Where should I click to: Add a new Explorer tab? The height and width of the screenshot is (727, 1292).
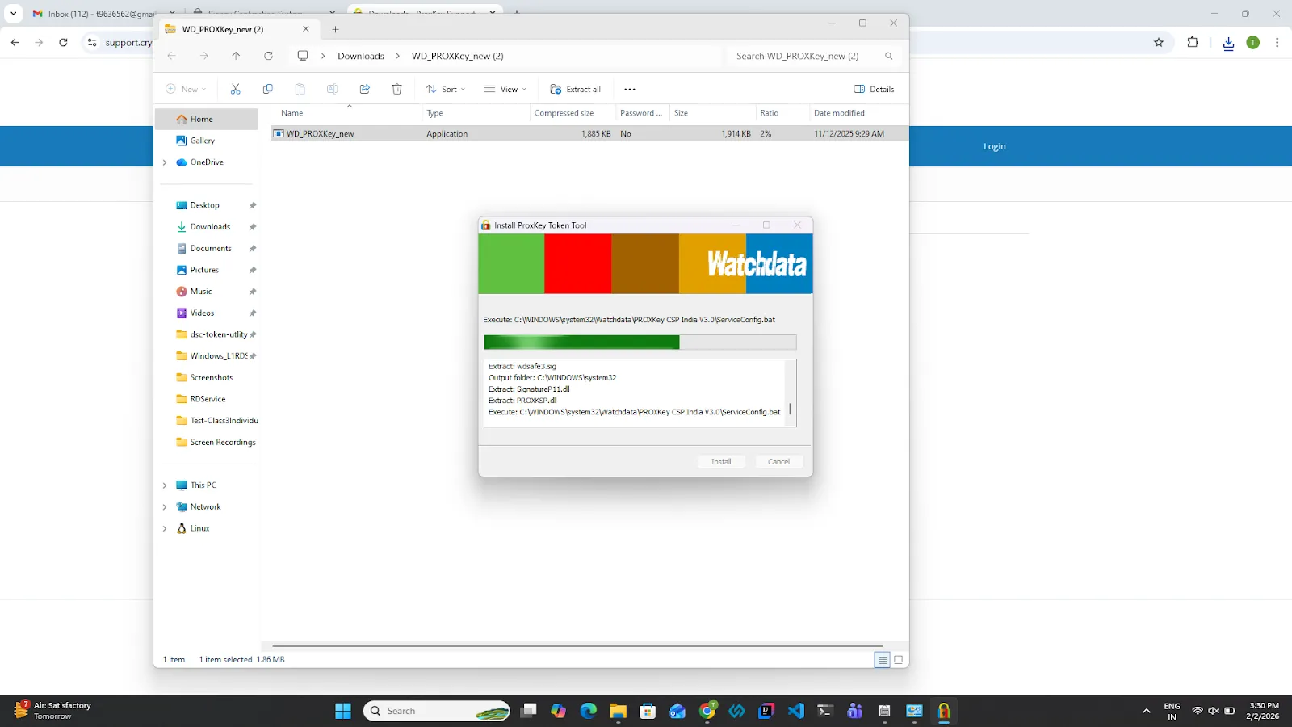pos(335,29)
